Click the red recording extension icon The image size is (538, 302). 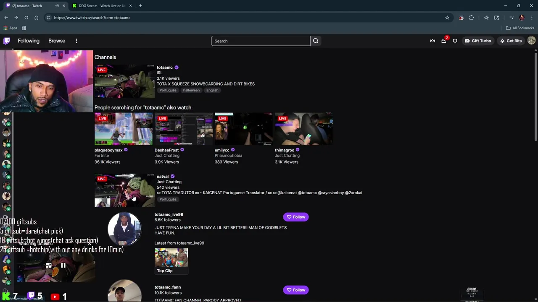point(461,18)
